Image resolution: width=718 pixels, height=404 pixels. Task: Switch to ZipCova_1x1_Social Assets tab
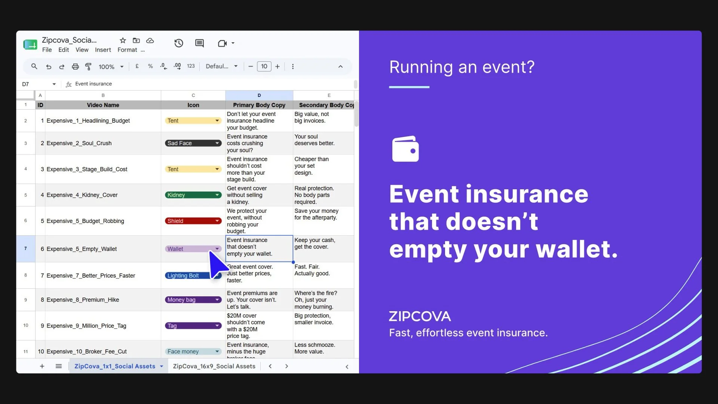coord(115,366)
